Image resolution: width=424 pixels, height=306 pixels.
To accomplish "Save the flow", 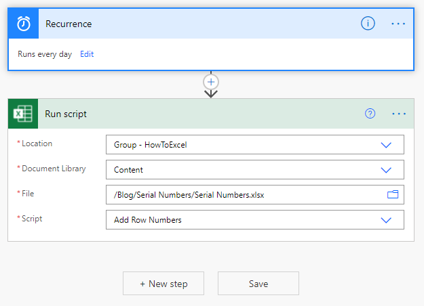I will point(258,284).
